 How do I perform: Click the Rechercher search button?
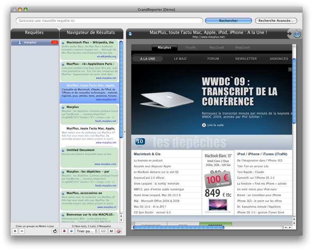pyautogui.click(x=228, y=21)
